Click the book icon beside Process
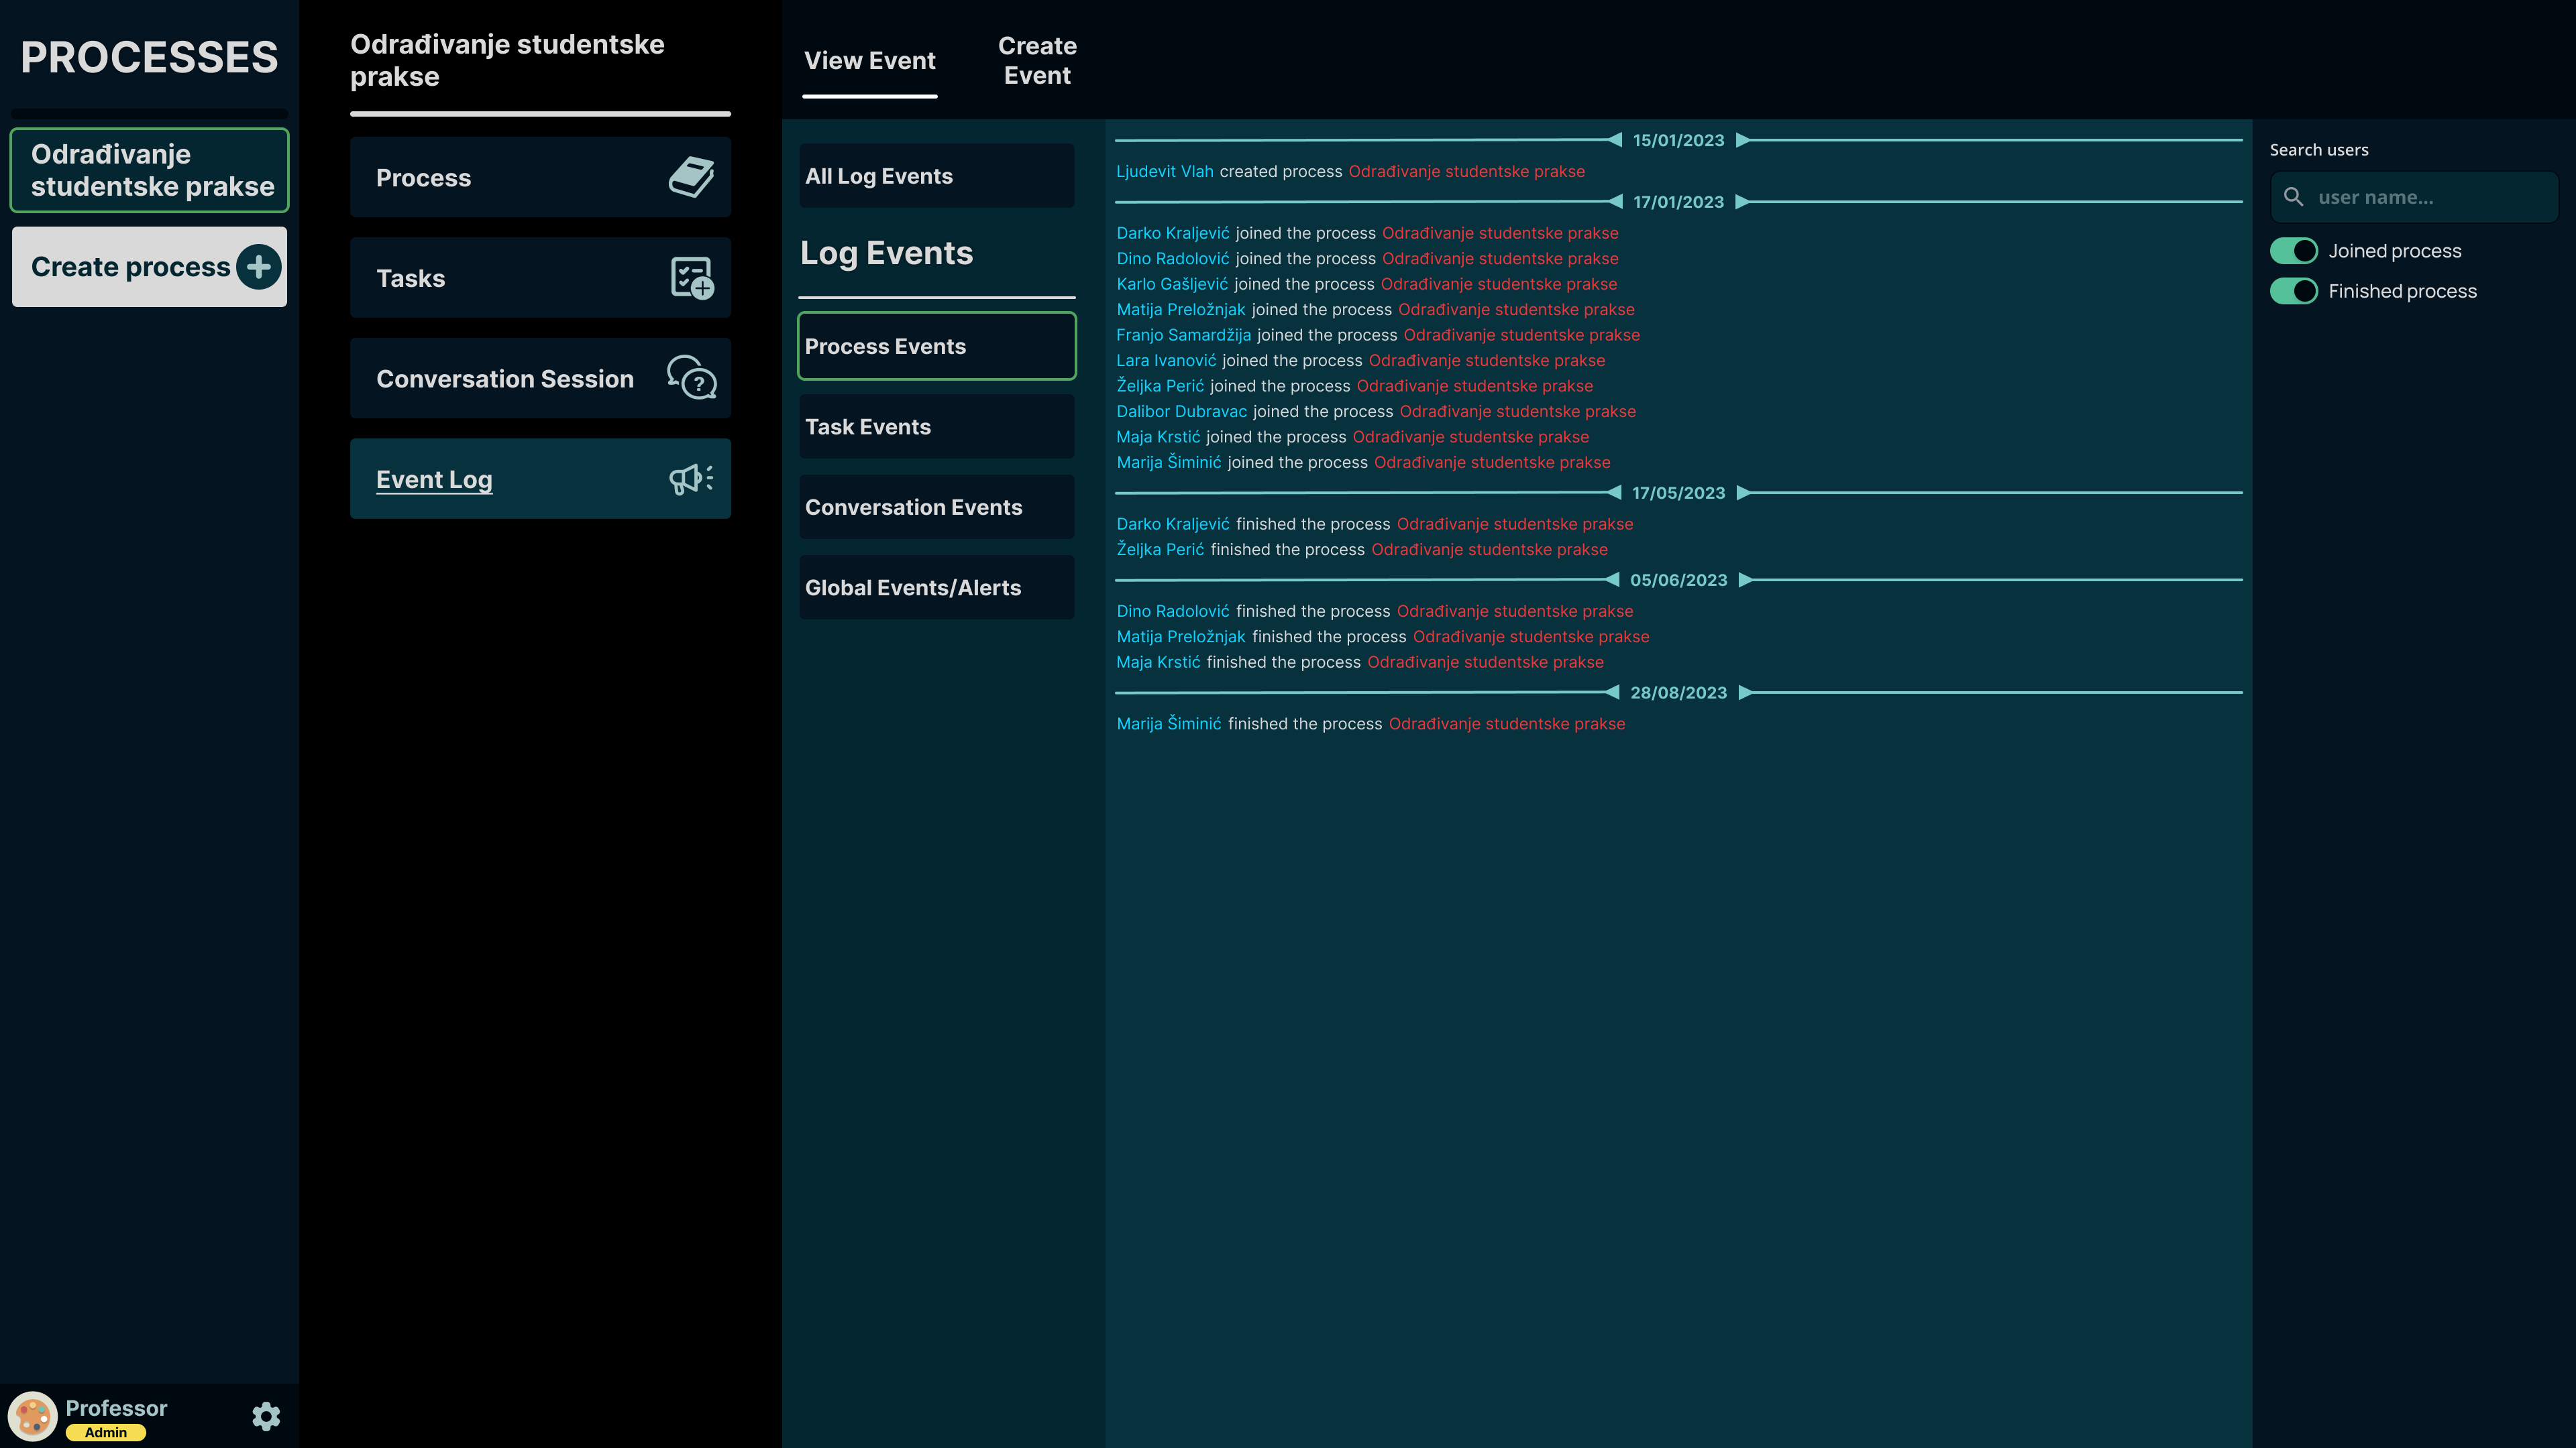The image size is (2576, 1448). (x=691, y=177)
